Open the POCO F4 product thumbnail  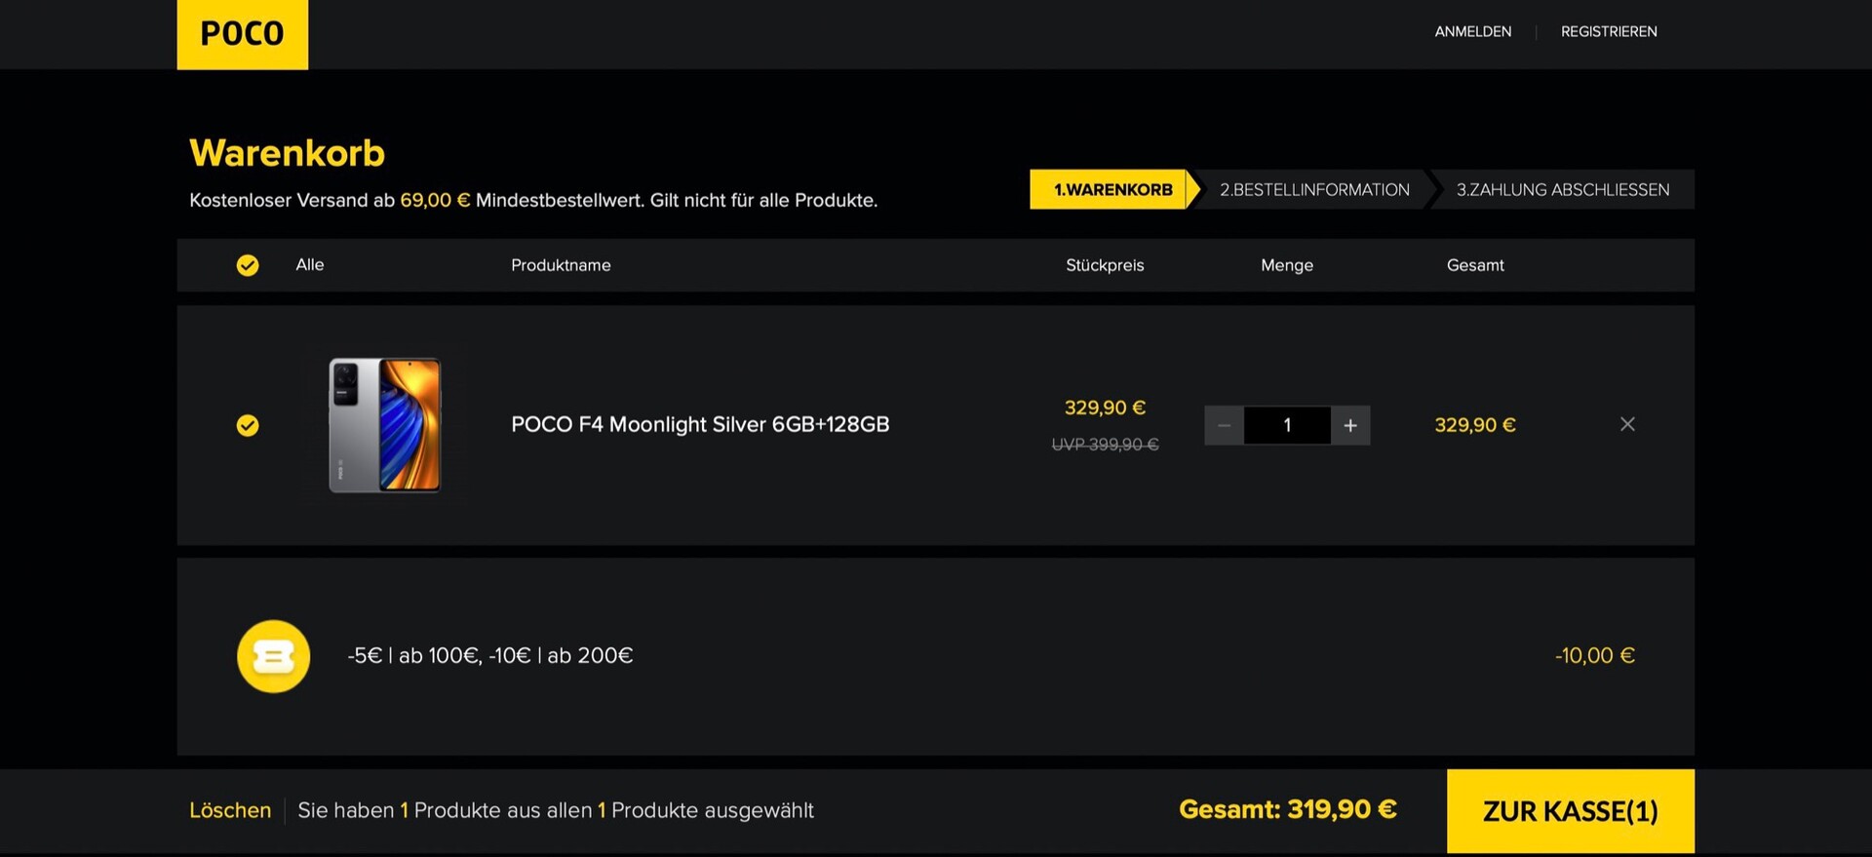click(384, 425)
